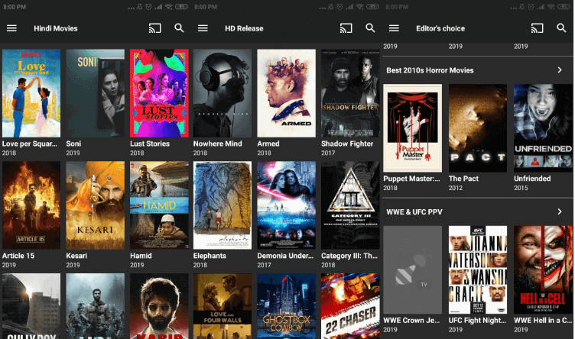This screenshot has height=339, width=575.
Task: Open Puppet Master poster
Action: (413, 128)
